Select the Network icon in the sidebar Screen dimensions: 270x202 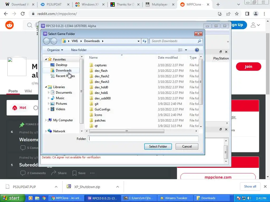50,131
